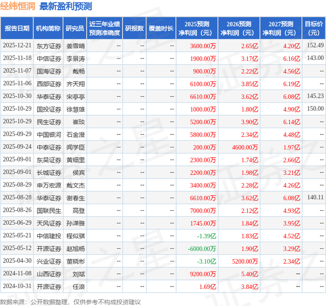
Task: Click the 研究员 column header
Action: coord(75,28)
